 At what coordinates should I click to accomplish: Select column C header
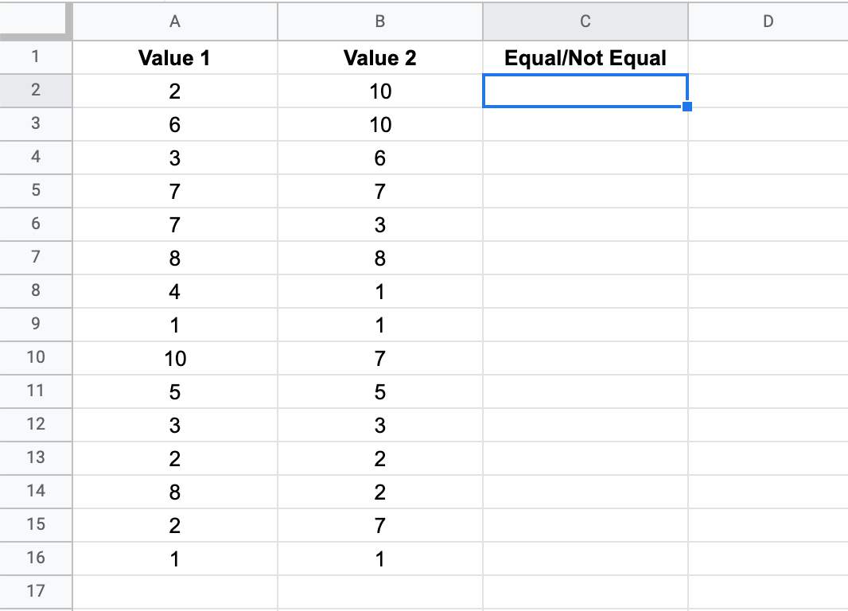coord(585,22)
